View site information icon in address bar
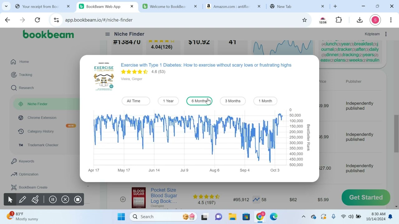The height and width of the screenshot is (224, 399). point(56,20)
